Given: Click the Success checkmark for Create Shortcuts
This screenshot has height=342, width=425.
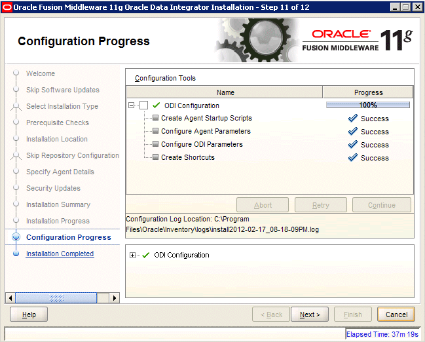Looking at the screenshot, I should 352,157.
